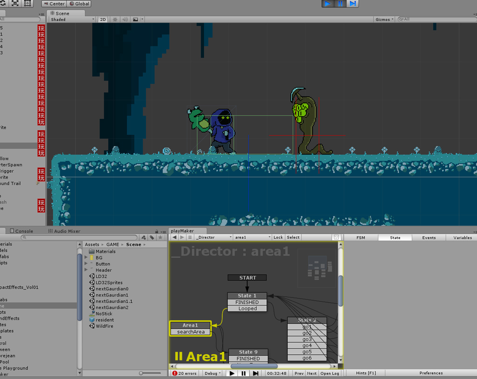
Task: Open the _Director object dropdown
Action: (x=213, y=237)
